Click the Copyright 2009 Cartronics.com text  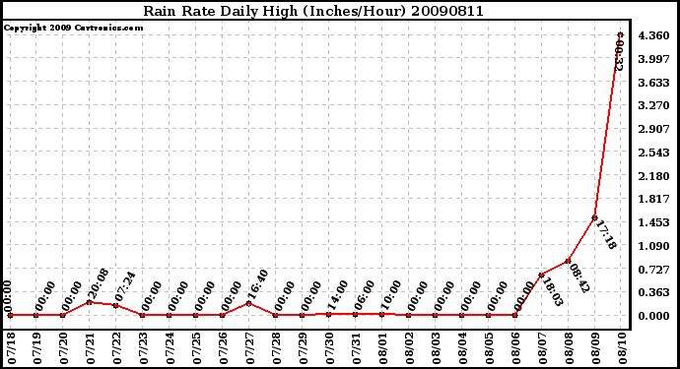73,28
